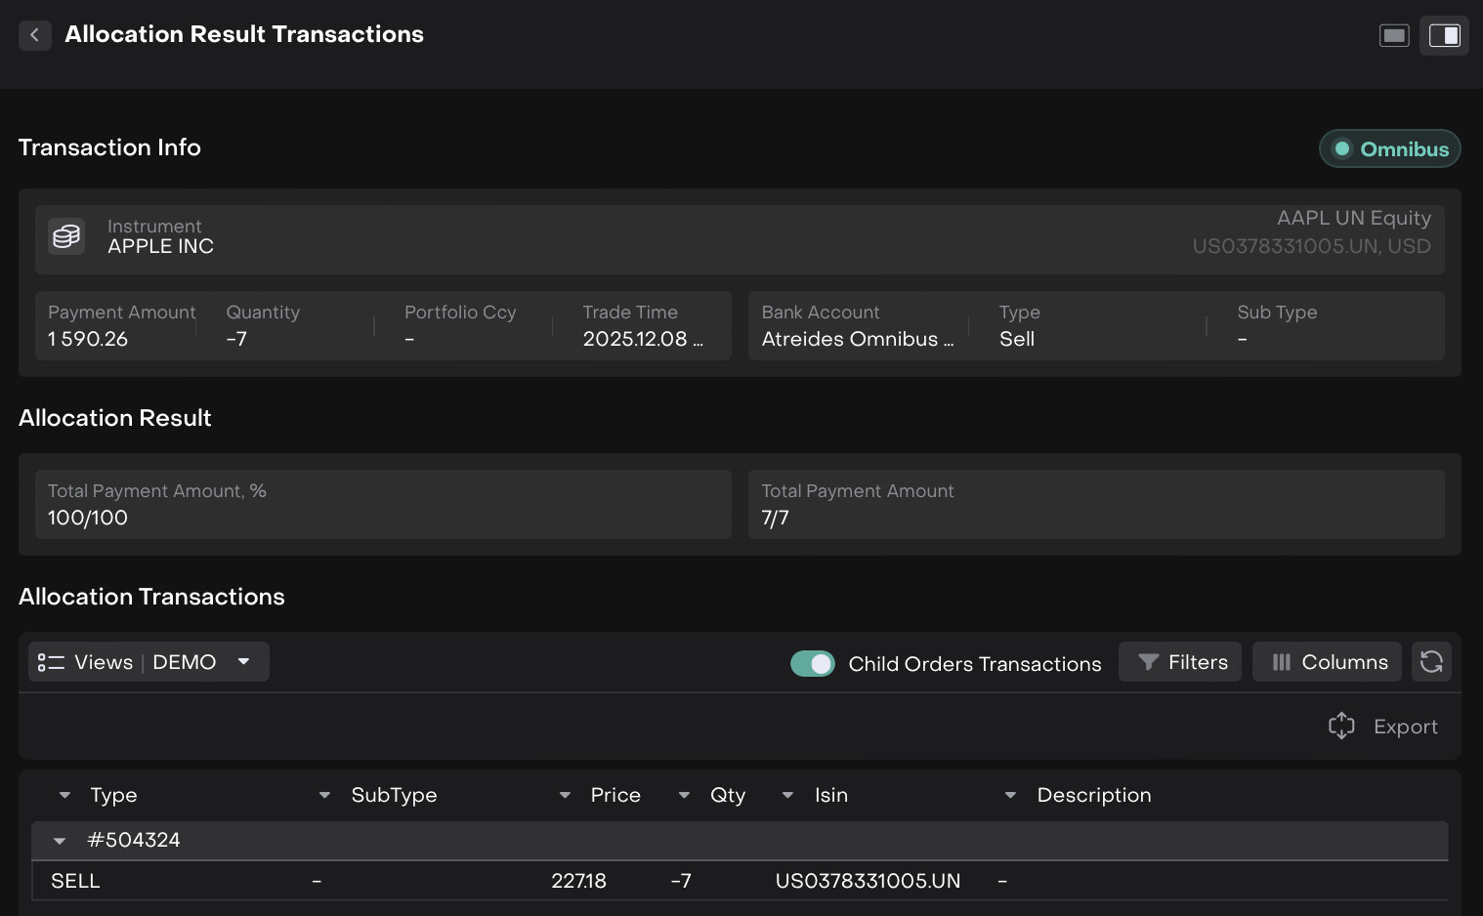This screenshot has width=1483, height=916.
Task: Click the Omnibus status badge
Action: tap(1389, 149)
